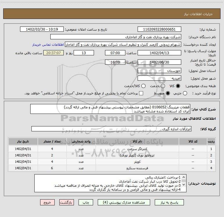The height and width of the screenshot is (217, 224).
Task: Select the خدمت radio button
Action: (163, 86)
